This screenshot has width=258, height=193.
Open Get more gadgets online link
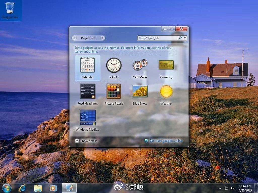(166, 141)
